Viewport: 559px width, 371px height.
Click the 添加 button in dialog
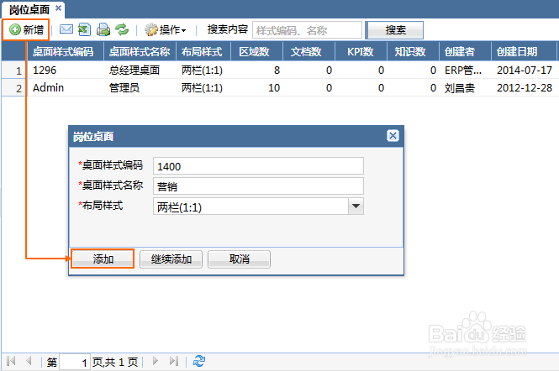coord(103,259)
